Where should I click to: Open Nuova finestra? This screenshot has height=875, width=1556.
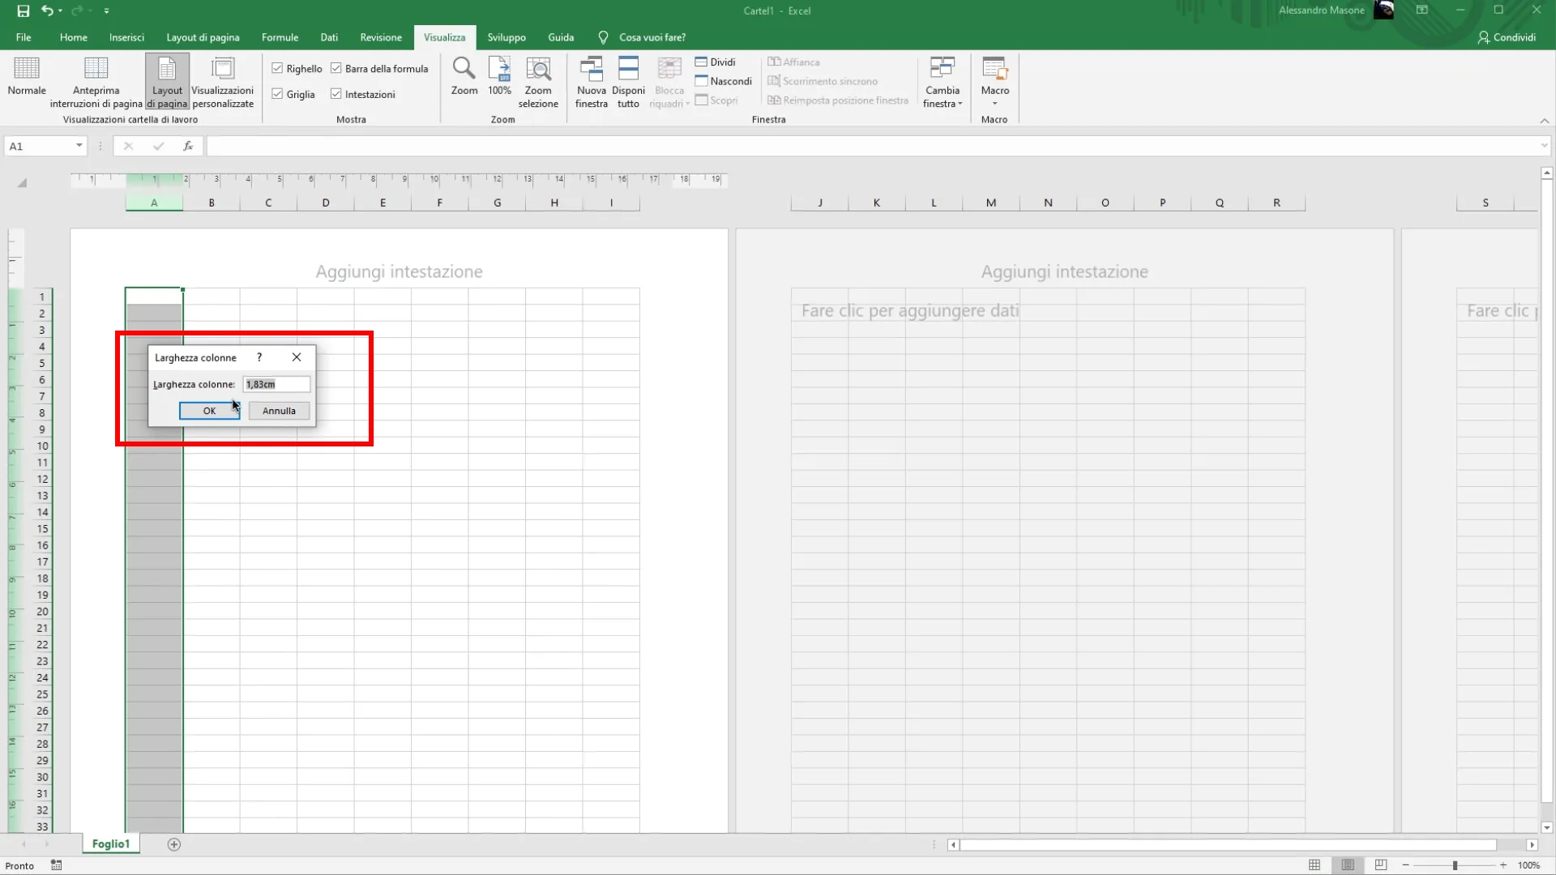[591, 69]
